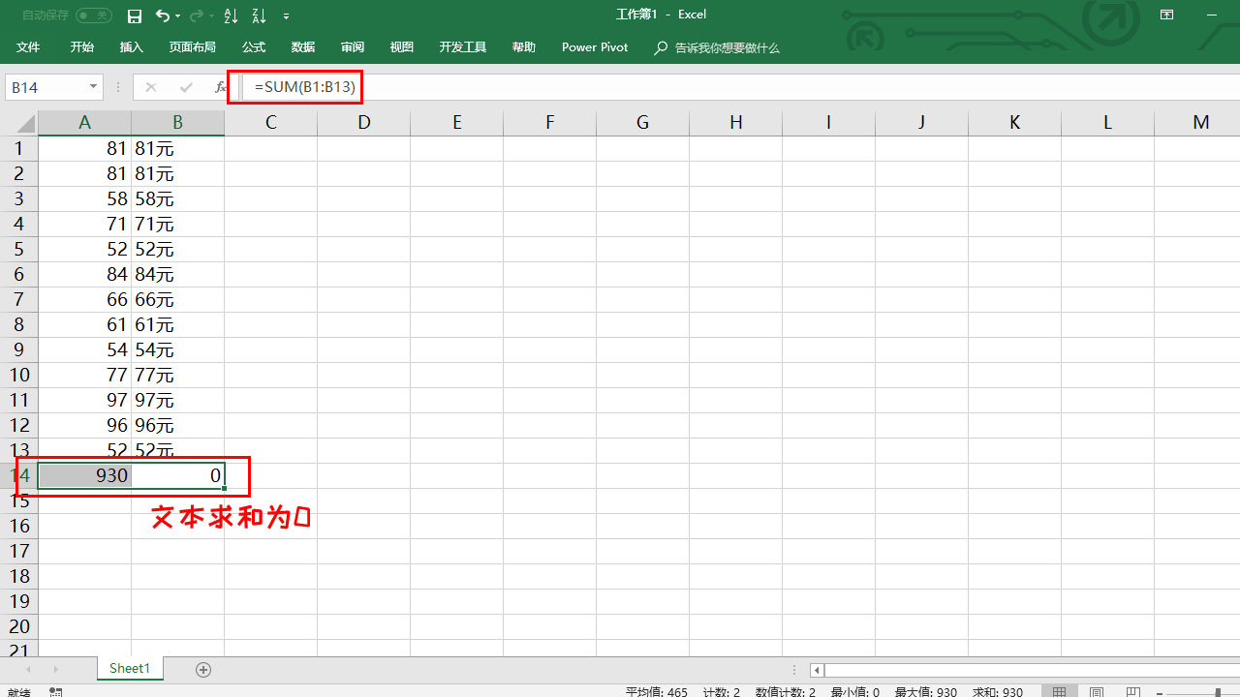Click the macro recording status bar icon
The image size is (1240, 697).
(55, 692)
